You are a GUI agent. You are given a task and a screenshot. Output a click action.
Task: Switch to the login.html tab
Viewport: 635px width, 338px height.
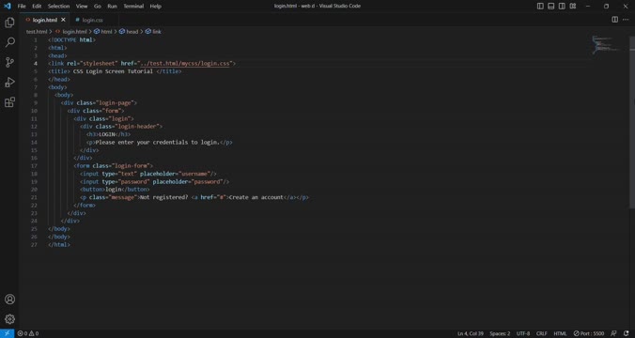point(44,20)
